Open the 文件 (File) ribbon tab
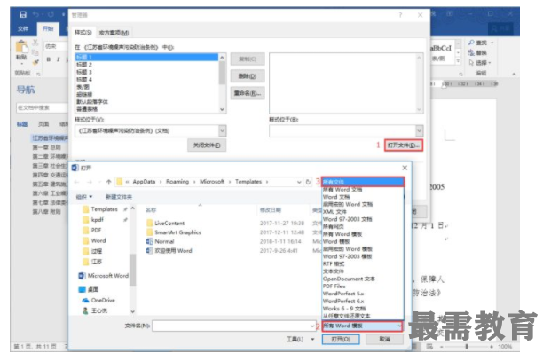This screenshot has height=361, width=543. pyautogui.click(x=23, y=28)
